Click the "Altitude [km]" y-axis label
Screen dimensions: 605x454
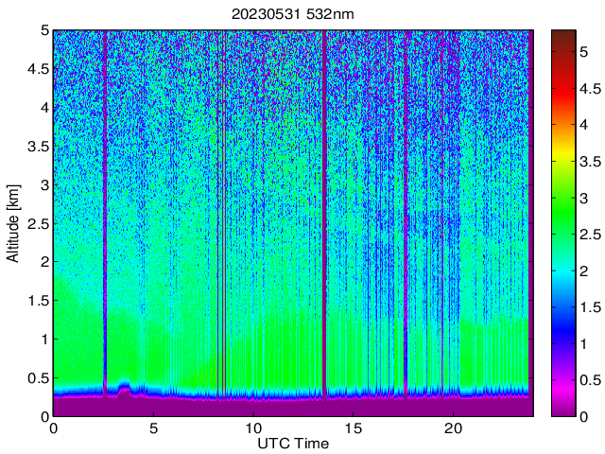pos(15,223)
